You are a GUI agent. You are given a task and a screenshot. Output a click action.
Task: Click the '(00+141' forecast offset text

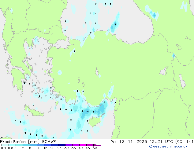pyautogui.click(x=184, y=142)
